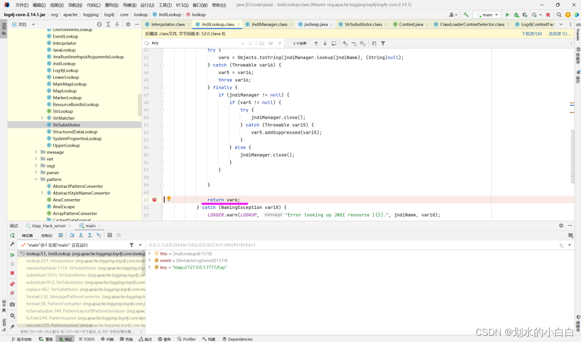Image resolution: width=581 pixels, height=342 pixels.
Task: Switch to 控制台 console tab
Action: [x=46, y=235]
